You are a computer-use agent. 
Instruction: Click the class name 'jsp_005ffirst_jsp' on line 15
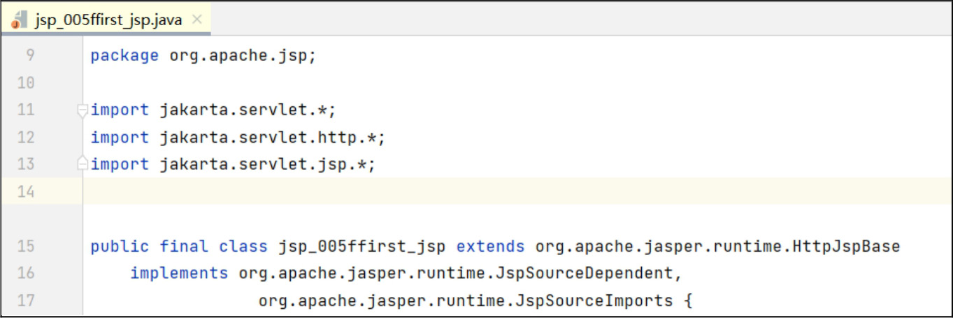pyautogui.click(x=362, y=247)
